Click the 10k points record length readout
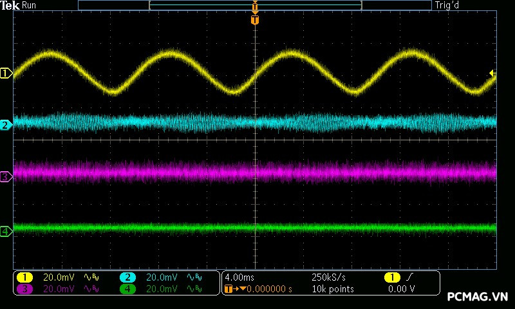515x309 pixels. pyautogui.click(x=332, y=289)
